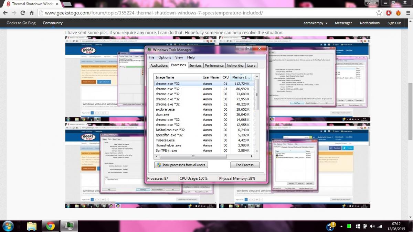Image resolution: width=413 pixels, height=232 pixels.
Task: Select the Processes tab
Action: pyautogui.click(x=178, y=65)
